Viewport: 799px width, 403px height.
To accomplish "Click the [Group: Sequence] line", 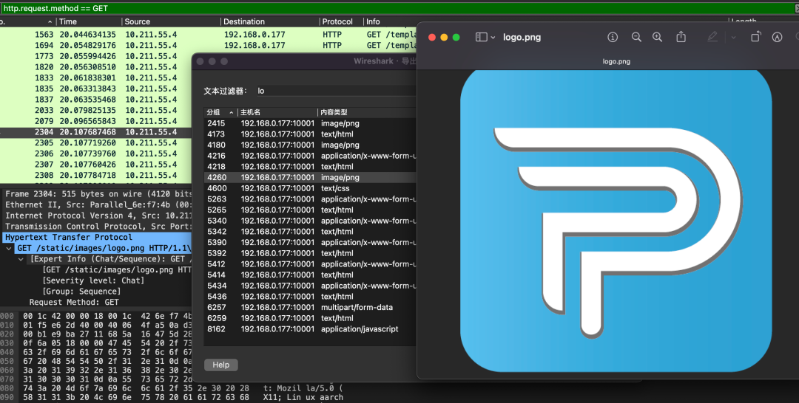I will [x=81, y=292].
